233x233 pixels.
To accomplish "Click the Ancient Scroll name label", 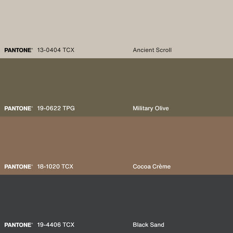I will click(152, 50).
